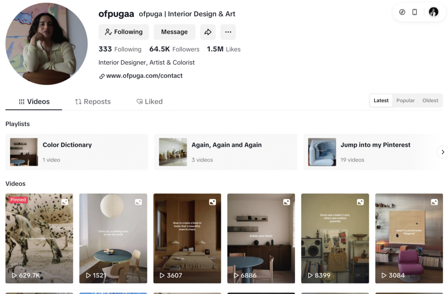This screenshot has height=294, width=448.
Task: Click link icon beside www.ofpuga.com/contact
Action: tap(101, 76)
